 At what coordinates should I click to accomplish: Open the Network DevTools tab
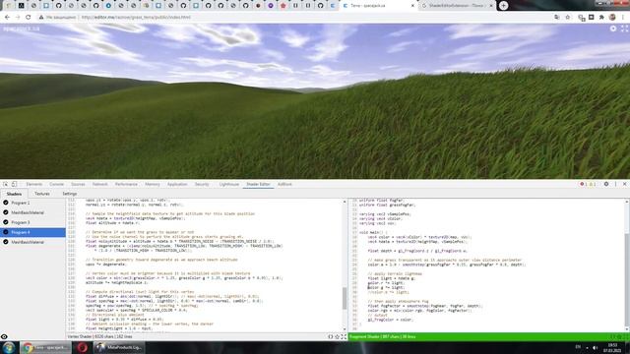coord(100,184)
